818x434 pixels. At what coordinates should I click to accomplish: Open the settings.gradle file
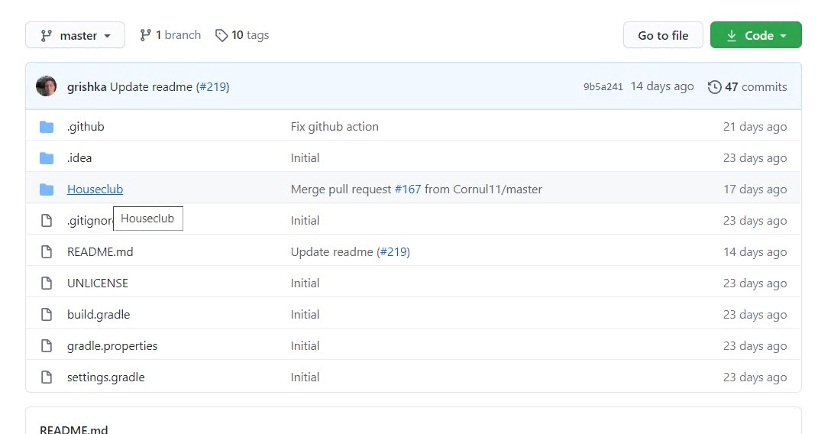pos(106,377)
